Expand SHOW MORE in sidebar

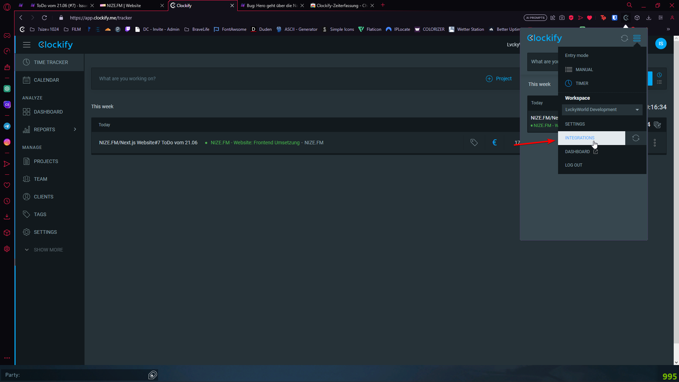tap(48, 250)
